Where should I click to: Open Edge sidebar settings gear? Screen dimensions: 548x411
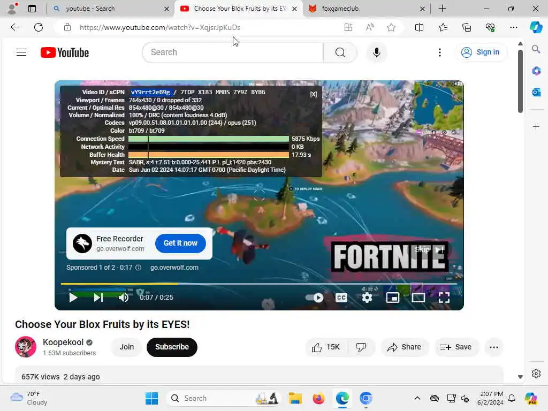coord(536,374)
